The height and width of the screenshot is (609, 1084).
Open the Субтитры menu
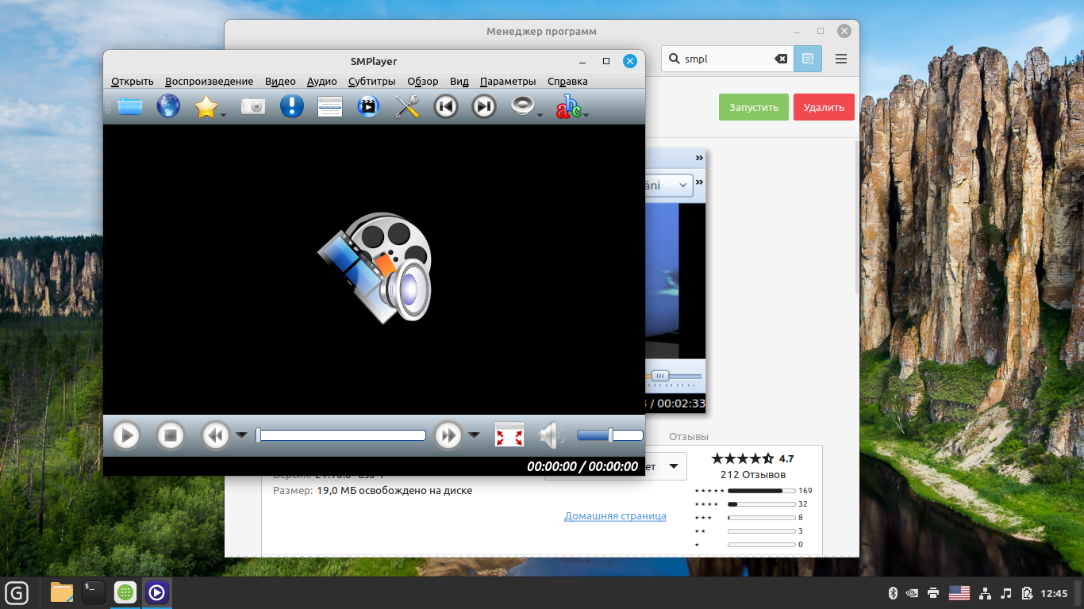(x=371, y=82)
